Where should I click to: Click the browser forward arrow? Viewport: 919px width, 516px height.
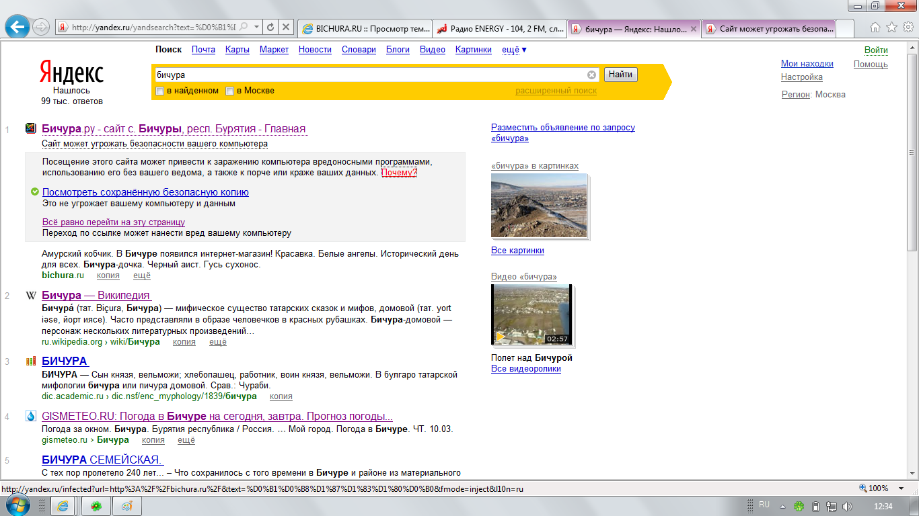tap(40, 28)
